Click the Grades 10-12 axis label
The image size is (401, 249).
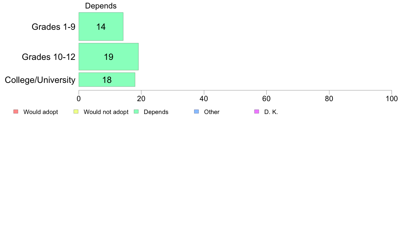tap(49, 57)
